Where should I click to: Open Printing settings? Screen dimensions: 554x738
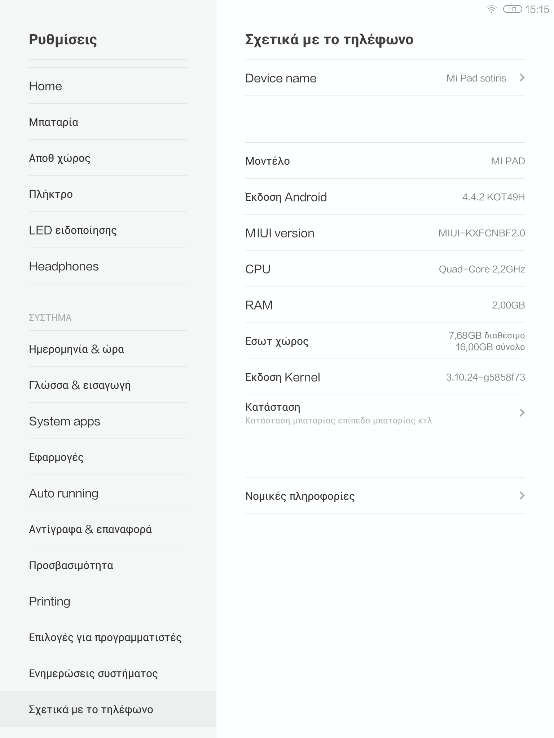pos(107,601)
